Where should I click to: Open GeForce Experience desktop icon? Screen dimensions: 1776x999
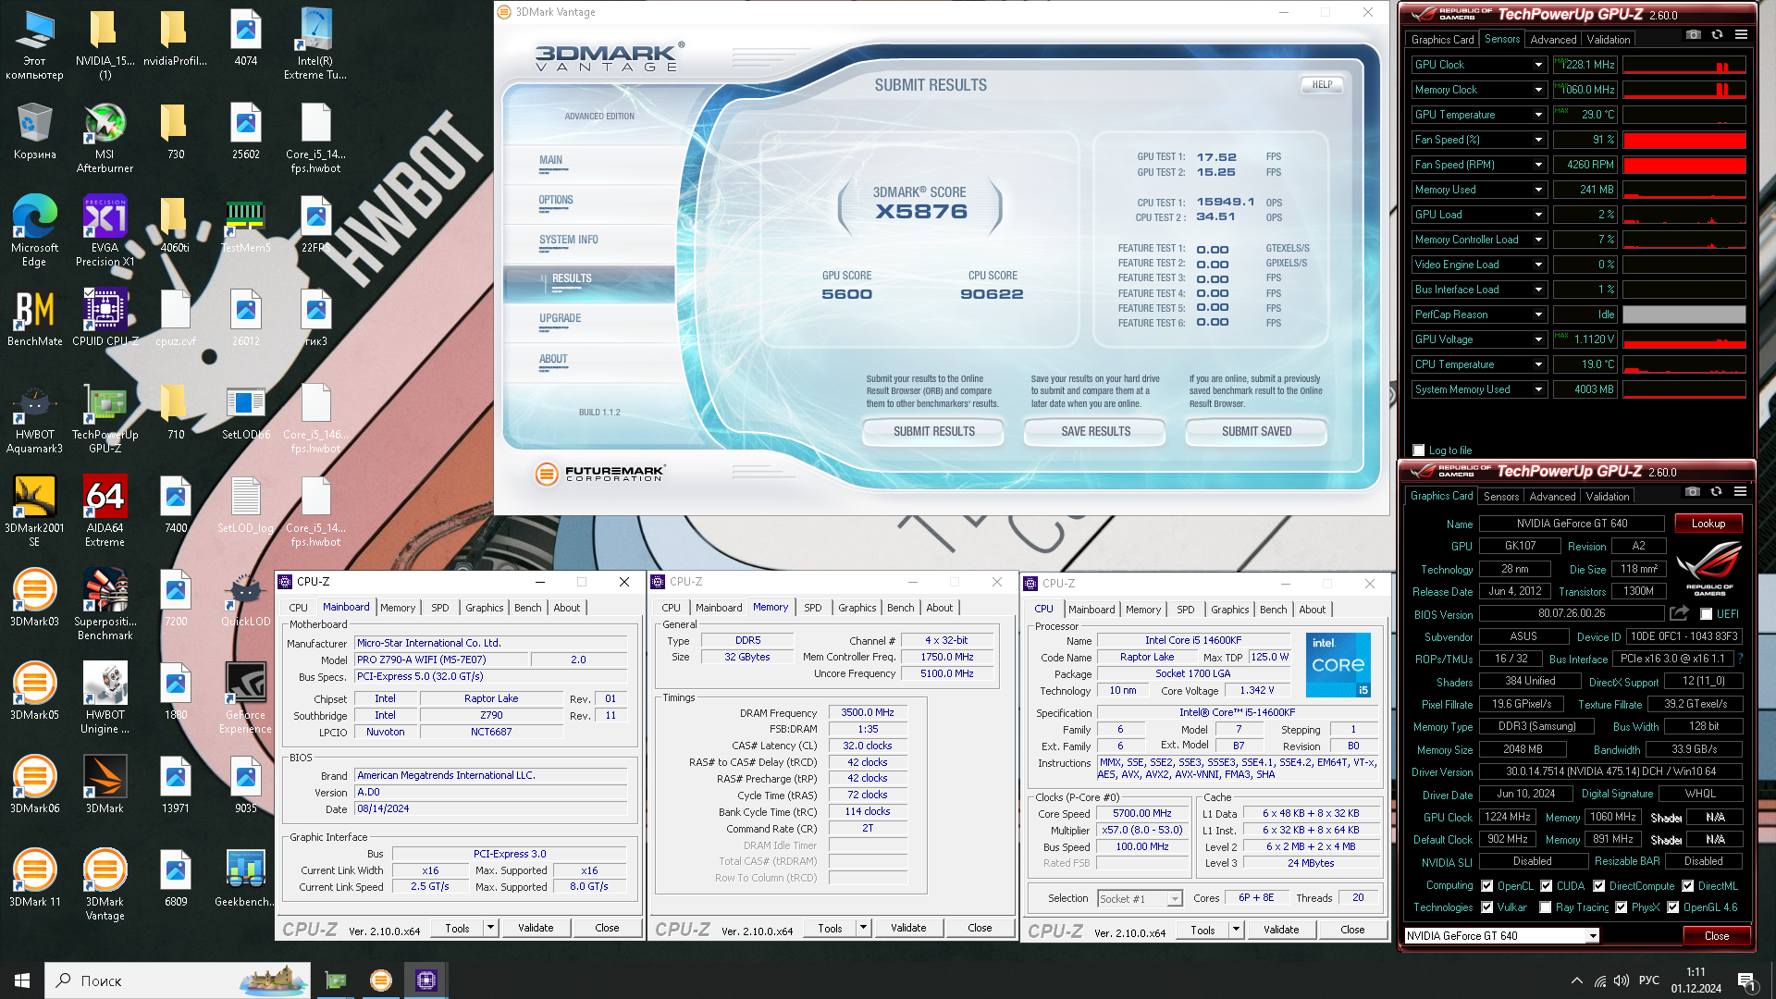245,698
